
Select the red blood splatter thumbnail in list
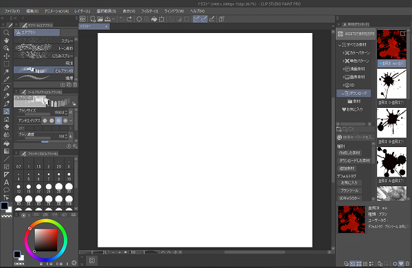pyautogui.click(x=391, y=45)
